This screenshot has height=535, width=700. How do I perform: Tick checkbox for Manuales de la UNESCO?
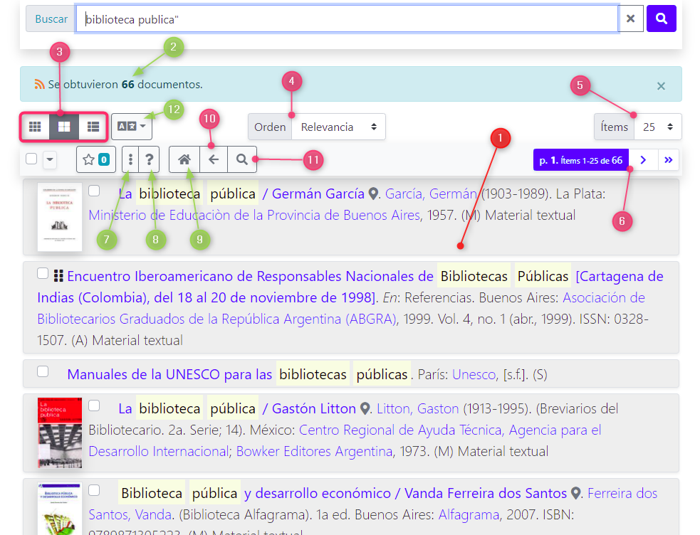[x=43, y=371]
